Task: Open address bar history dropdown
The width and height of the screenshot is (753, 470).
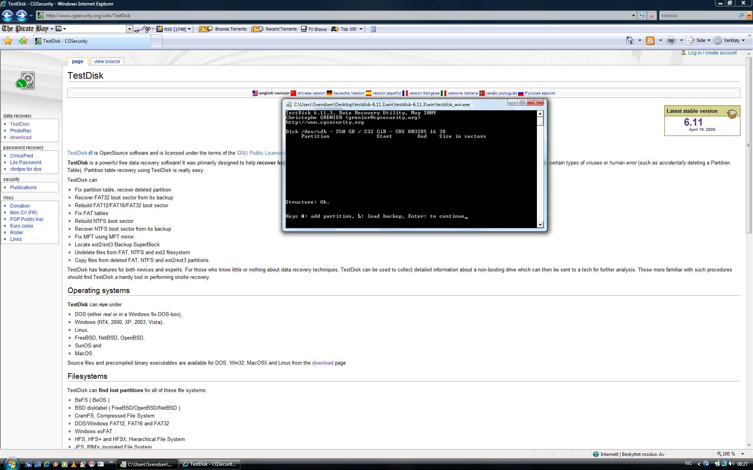Action: point(633,16)
